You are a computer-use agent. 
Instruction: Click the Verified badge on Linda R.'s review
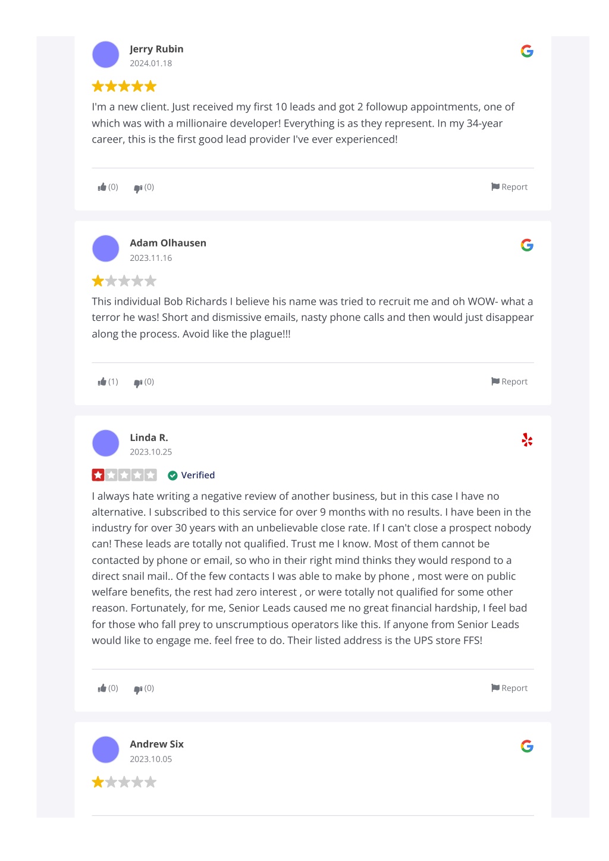click(x=191, y=475)
